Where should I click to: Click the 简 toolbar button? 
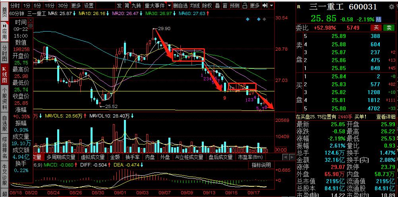127,5
